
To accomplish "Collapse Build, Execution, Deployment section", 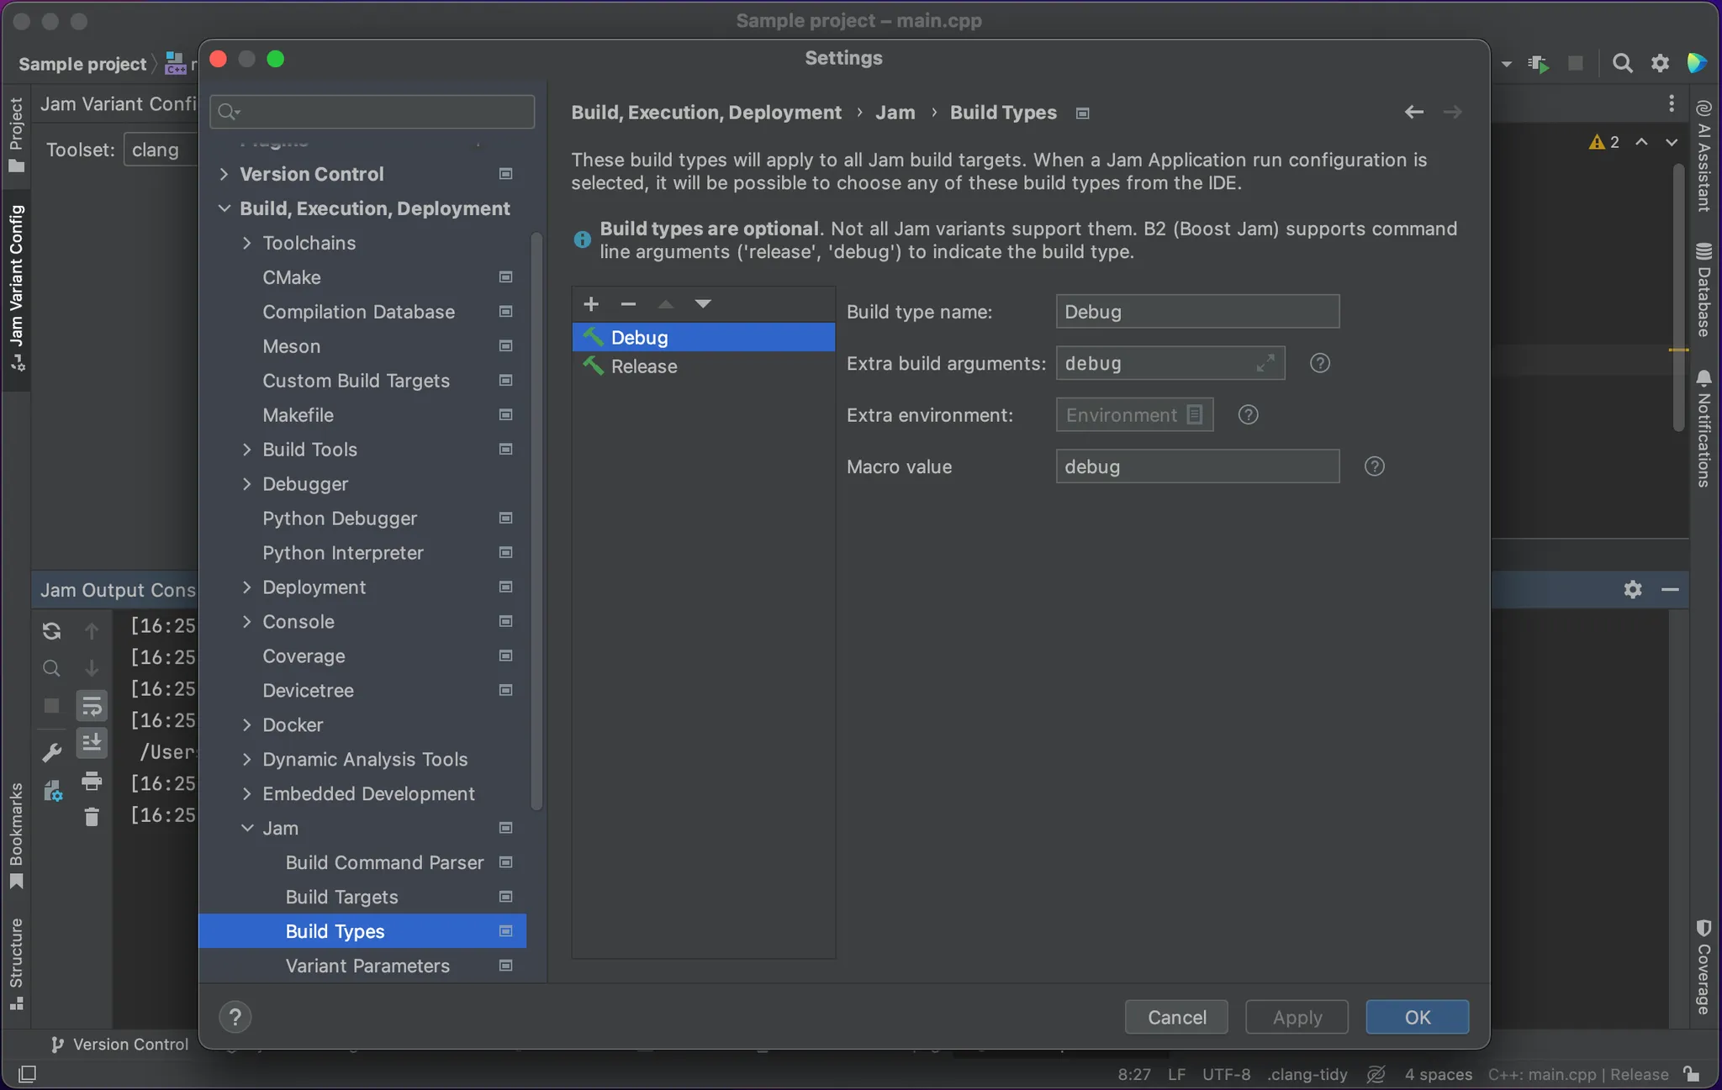I will (224, 208).
